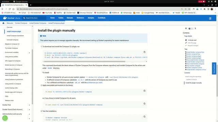Open Uninstall Compose sidebar item

[13, 40]
